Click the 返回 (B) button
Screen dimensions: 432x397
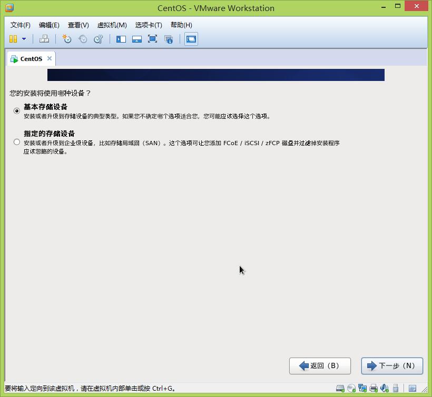point(320,366)
